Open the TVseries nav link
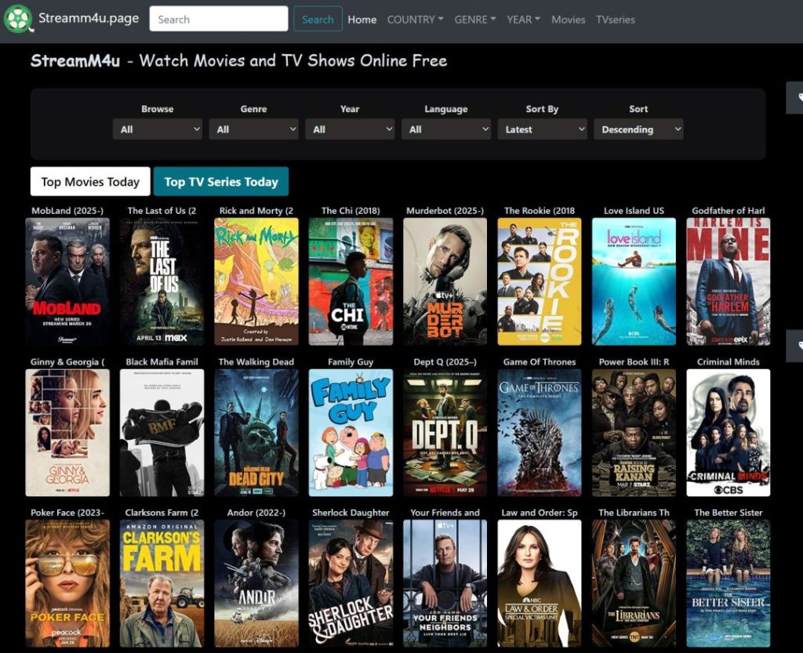803x653 pixels. coord(615,20)
